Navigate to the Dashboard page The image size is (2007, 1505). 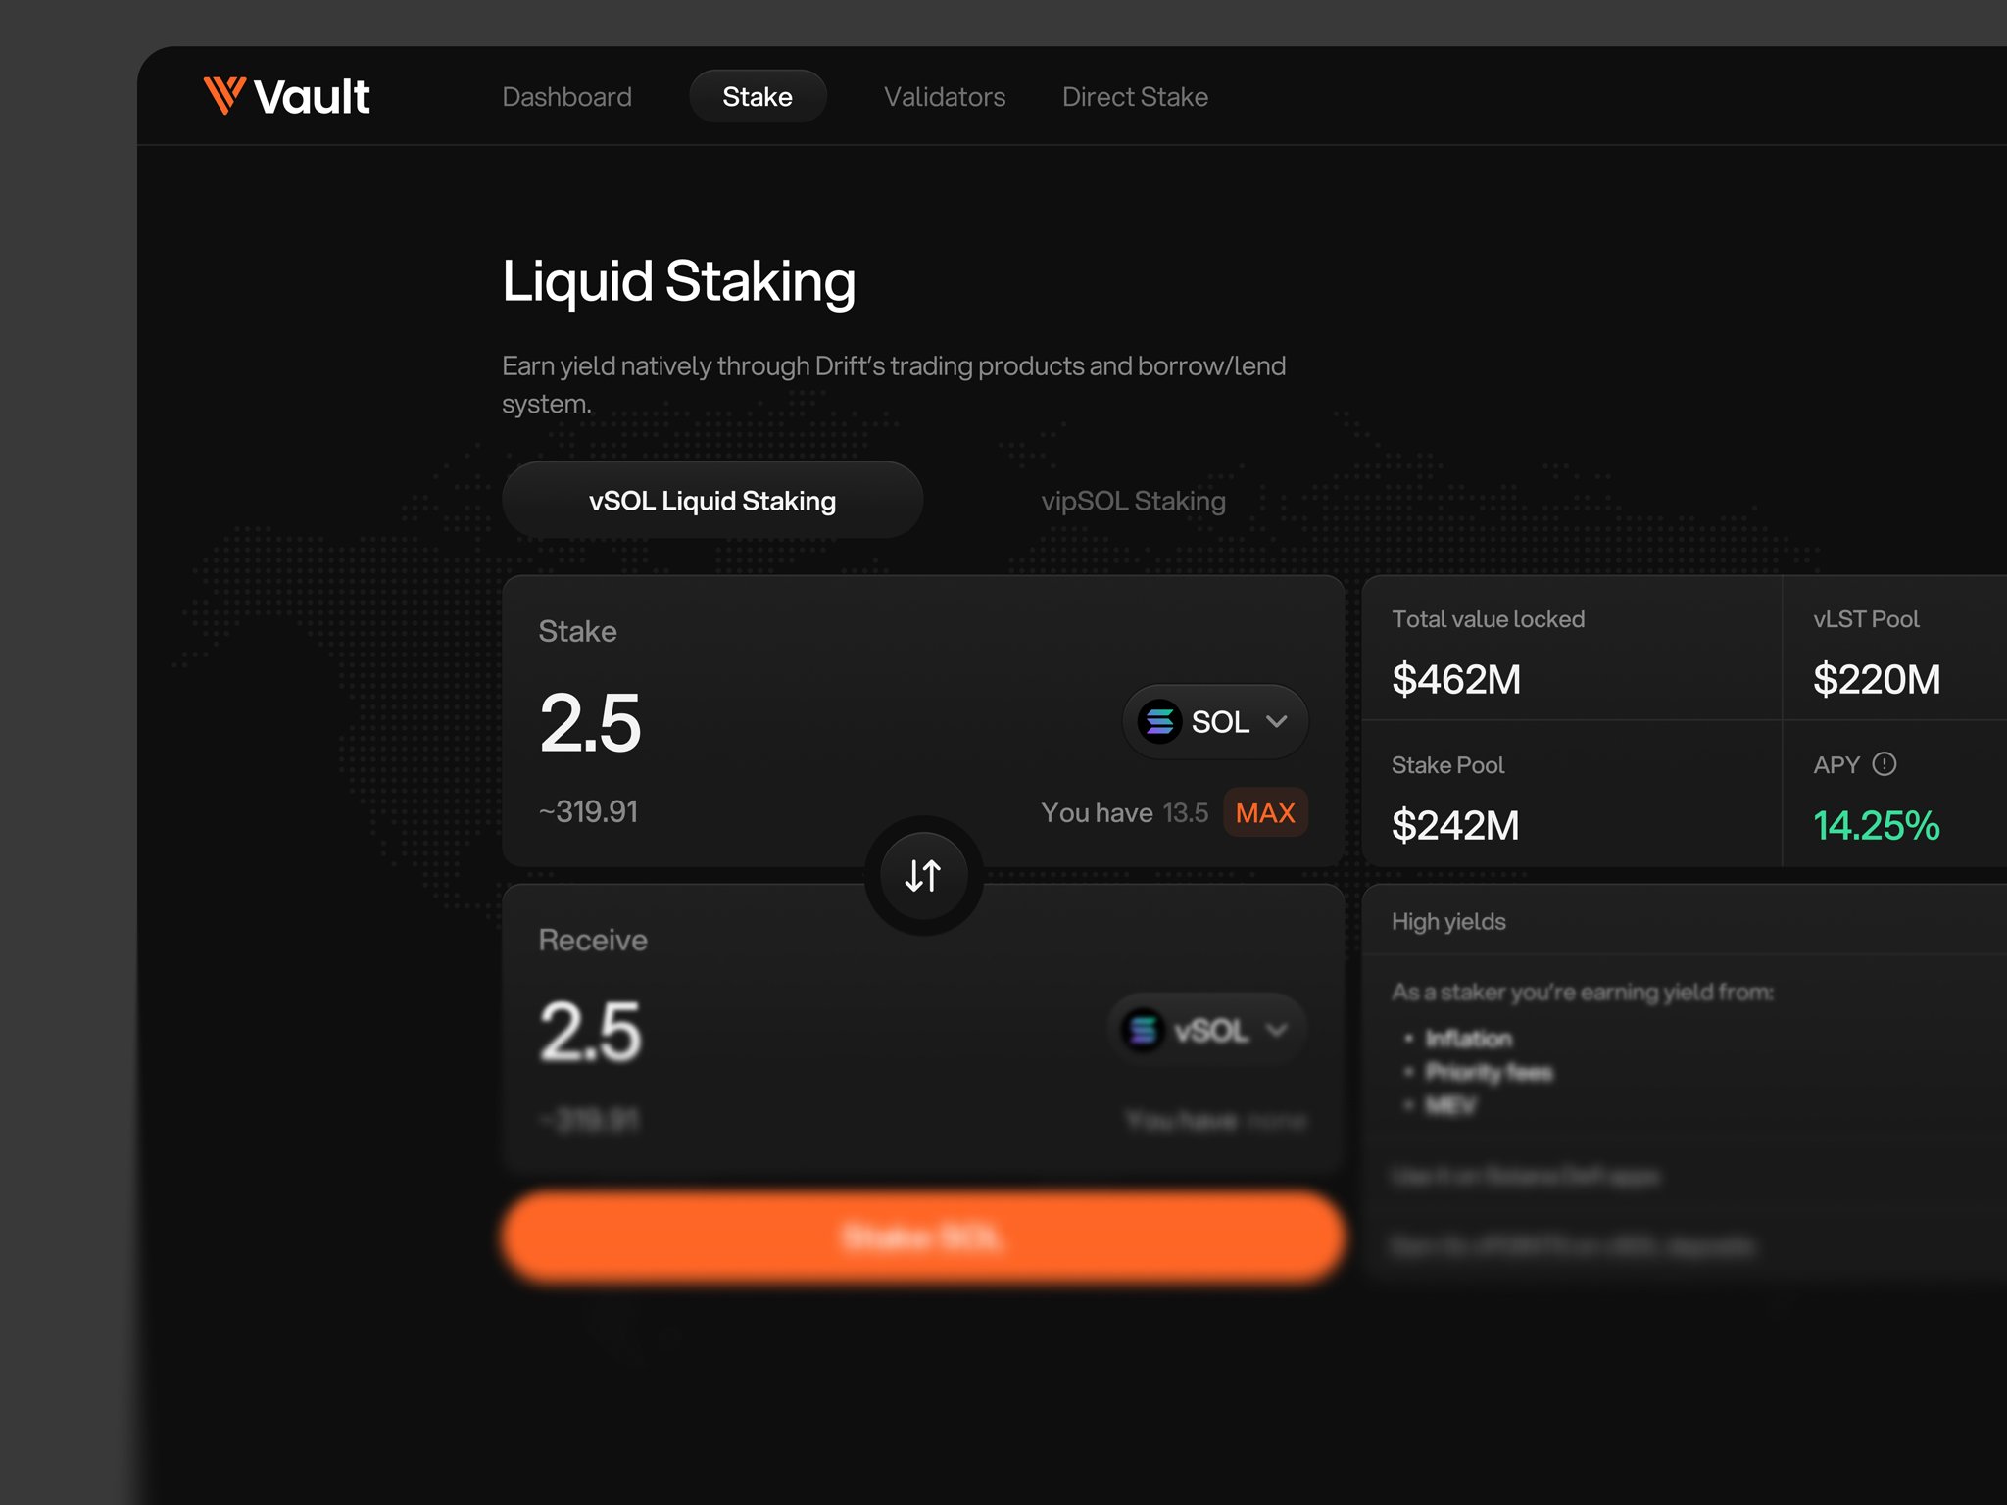pos(566,96)
